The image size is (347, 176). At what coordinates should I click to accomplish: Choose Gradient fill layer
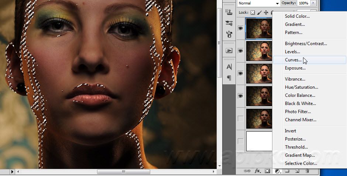(295, 24)
